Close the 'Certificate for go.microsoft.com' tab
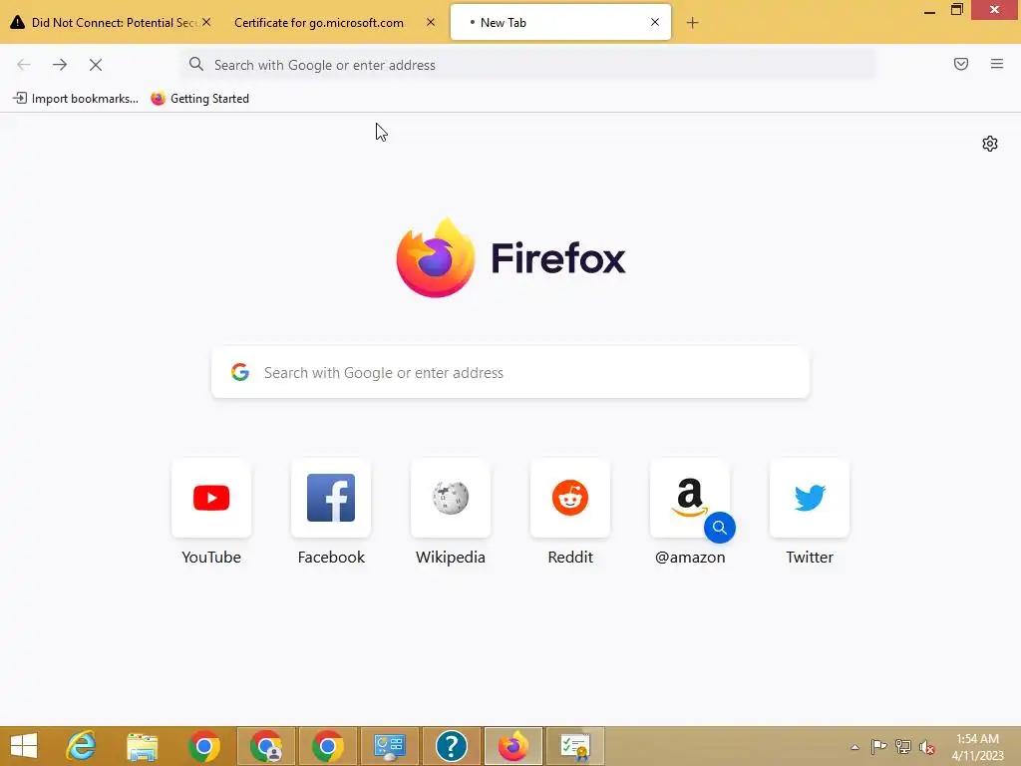The image size is (1021, 766). click(431, 22)
